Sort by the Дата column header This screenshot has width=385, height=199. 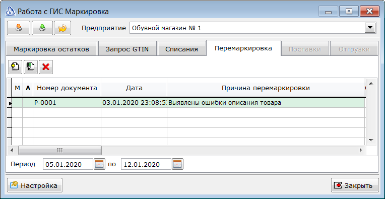pyautogui.click(x=134, y=88)
